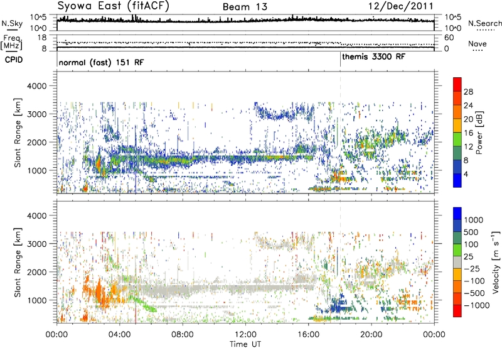Click the noise level trace in the top panel
This screenshot has height=348, width=502.
click(x=245, y=21)
